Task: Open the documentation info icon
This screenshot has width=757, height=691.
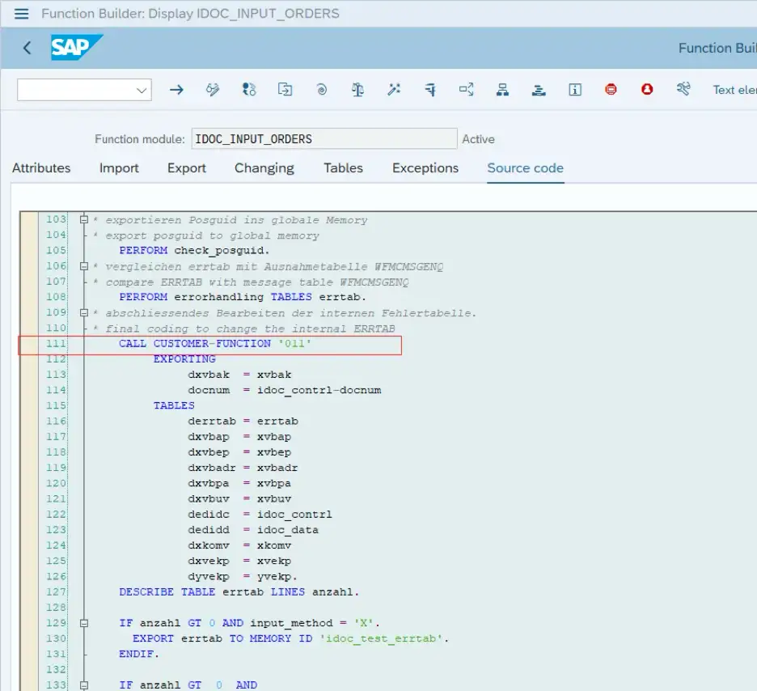Action: click(575, 90)
